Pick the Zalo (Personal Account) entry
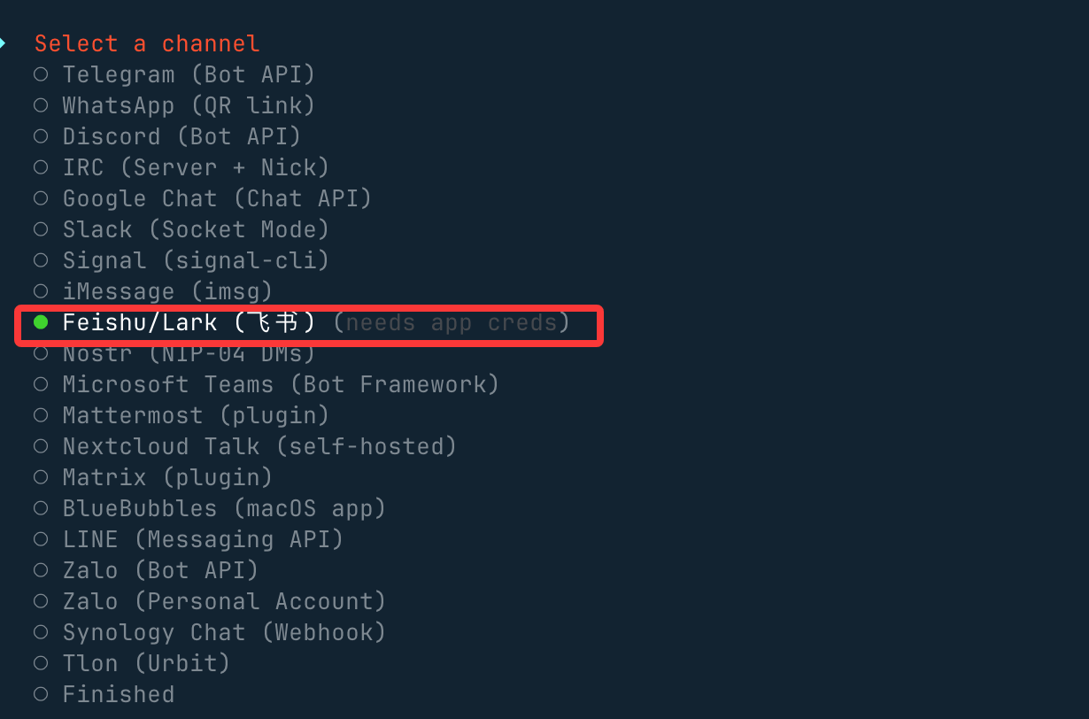 41,601
